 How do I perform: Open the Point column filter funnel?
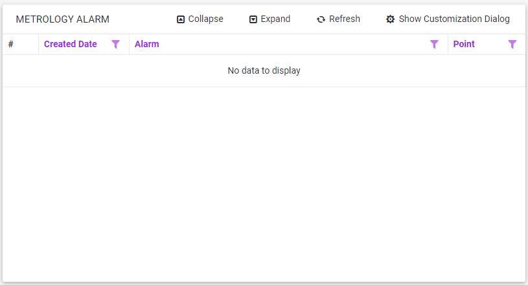[512, 45]
